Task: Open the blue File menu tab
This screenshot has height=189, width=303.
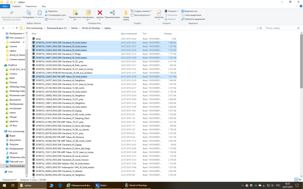Action: pos(5,6)
